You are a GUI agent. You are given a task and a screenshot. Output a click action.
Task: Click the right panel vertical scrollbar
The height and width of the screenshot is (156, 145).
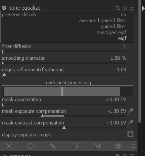[139, 61]
